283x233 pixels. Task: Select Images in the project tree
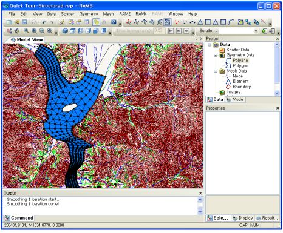233,92
